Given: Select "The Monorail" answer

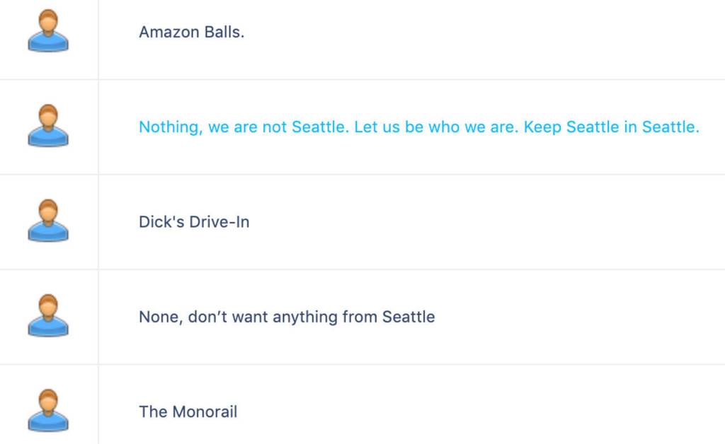Looking at the screenshot, I should (188, 412).
